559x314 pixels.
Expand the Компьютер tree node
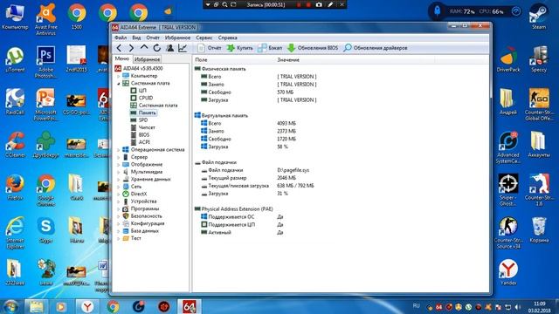coord(119,76)
